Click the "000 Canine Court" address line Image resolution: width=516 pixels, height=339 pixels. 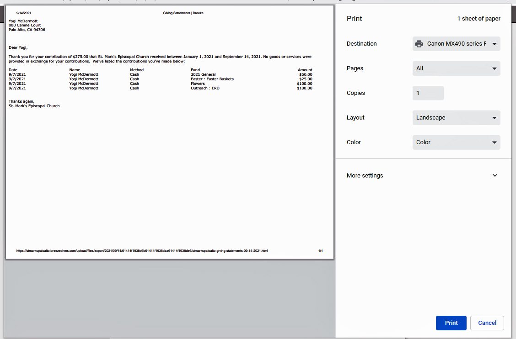(25, 25)
